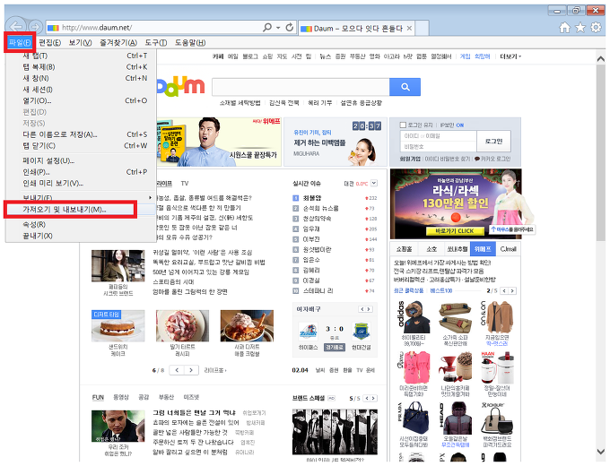Viewport: 610px width, 466px height.
Task: Open the 더보기 dropdown in top navigation
Action: [x=510, y=56]
